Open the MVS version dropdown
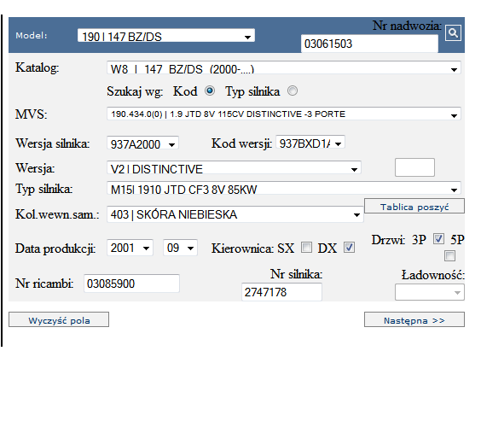Image resolution: width=481 pixels, height=421 pixels. (284, 114)
